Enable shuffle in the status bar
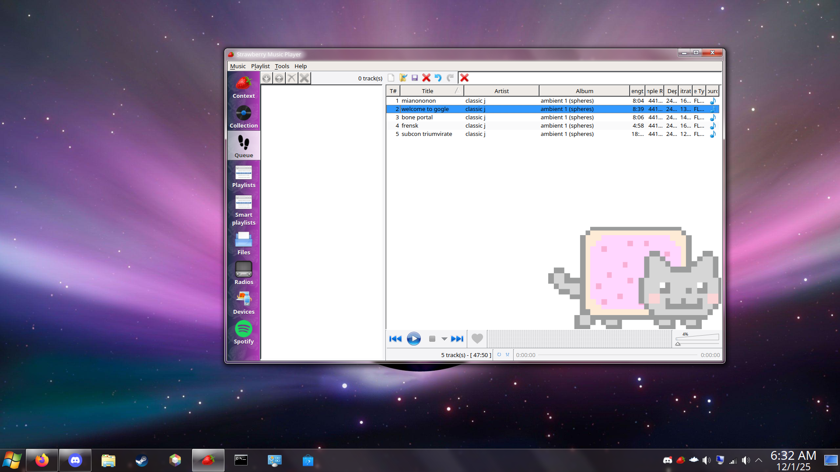 click(x=507, y=354)
